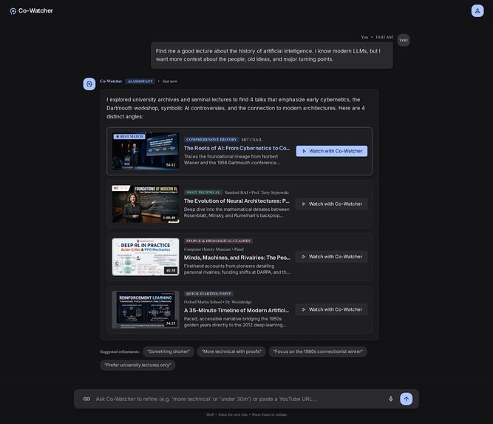Click the 'Quick Starting Point' tag
The image size is (493, 424).
coord(208,294)
